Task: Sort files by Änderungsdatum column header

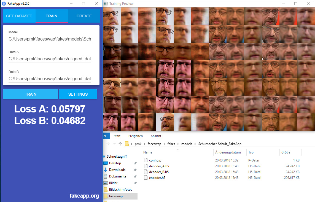Action: pos(228,152)
